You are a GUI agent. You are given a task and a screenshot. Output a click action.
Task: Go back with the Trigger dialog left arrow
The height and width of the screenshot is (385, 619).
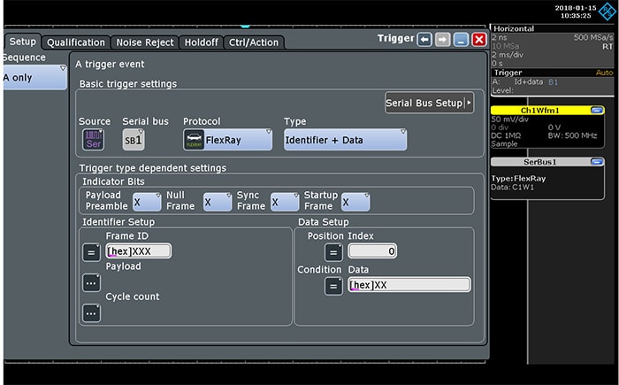(x=424, y=40)
